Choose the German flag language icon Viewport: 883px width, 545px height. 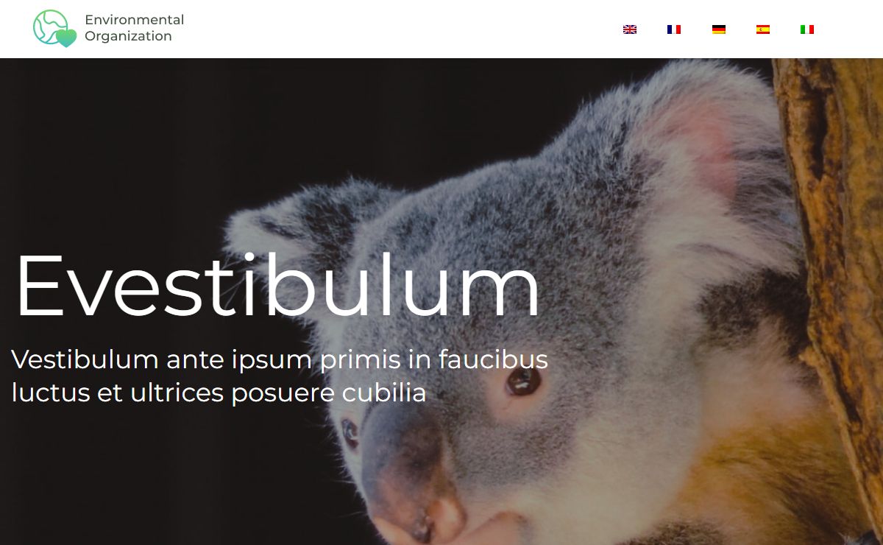[719, 29]
